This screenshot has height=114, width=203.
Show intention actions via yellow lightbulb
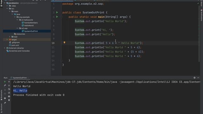point(64,42)
